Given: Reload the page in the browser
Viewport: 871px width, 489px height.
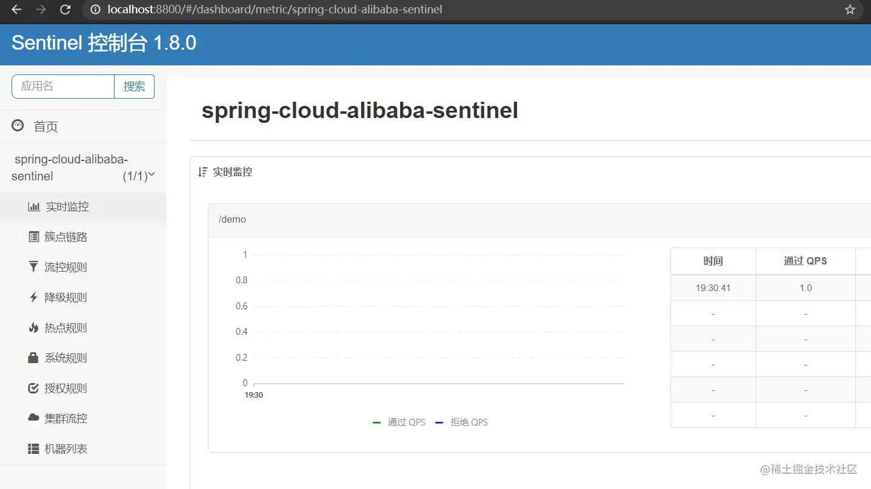Looking at the screenshot, I should coord(65,10).
